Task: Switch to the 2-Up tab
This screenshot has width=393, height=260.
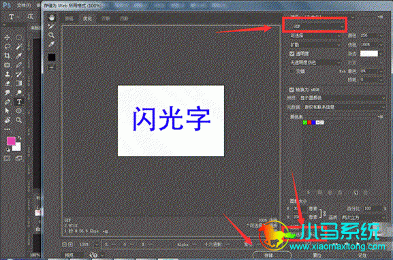Action: point(106,18)
